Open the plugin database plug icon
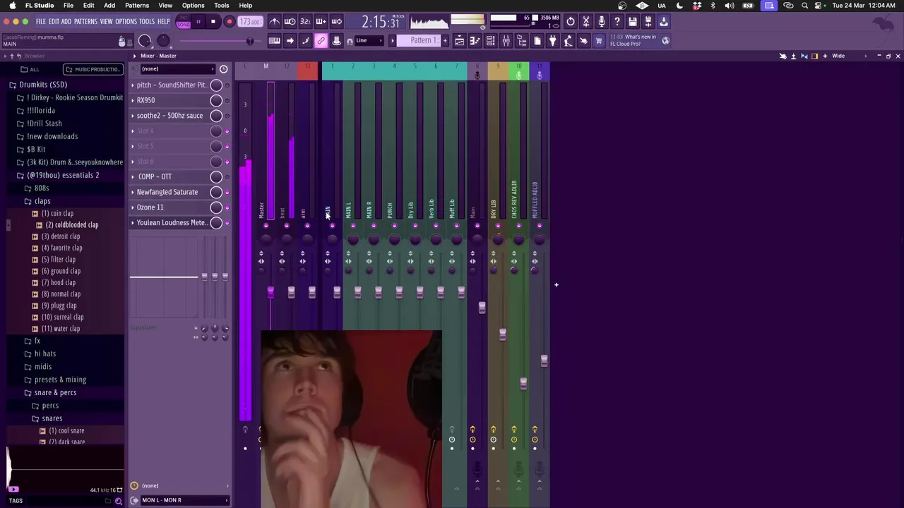Screen dimensions: 904x508 552,41
